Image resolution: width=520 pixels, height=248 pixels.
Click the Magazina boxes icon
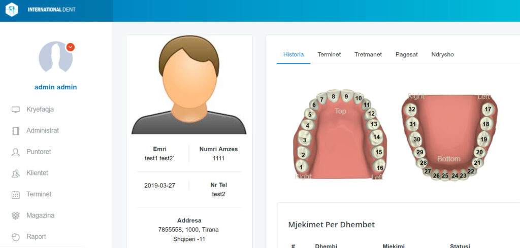point(16,216)
